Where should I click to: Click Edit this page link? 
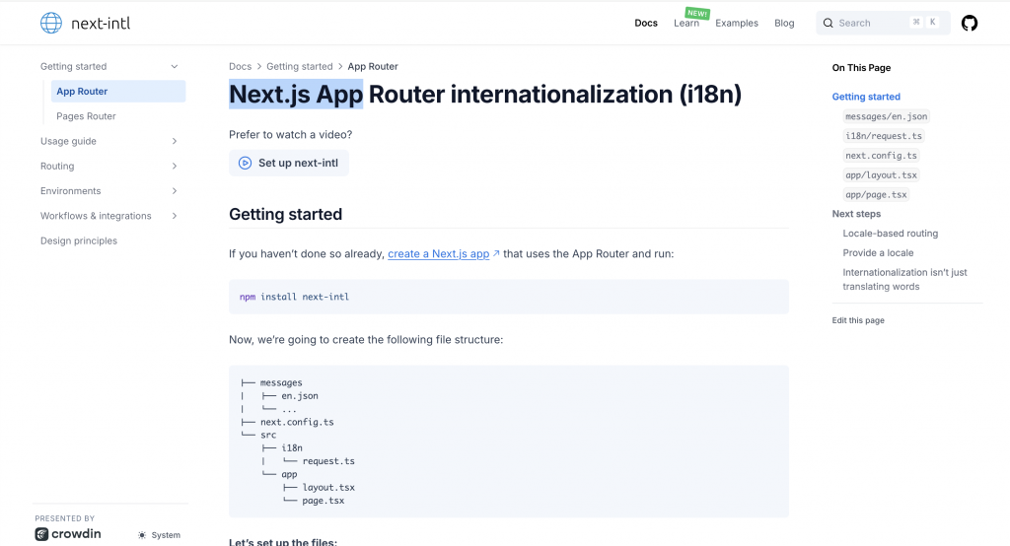pos(858,320)
